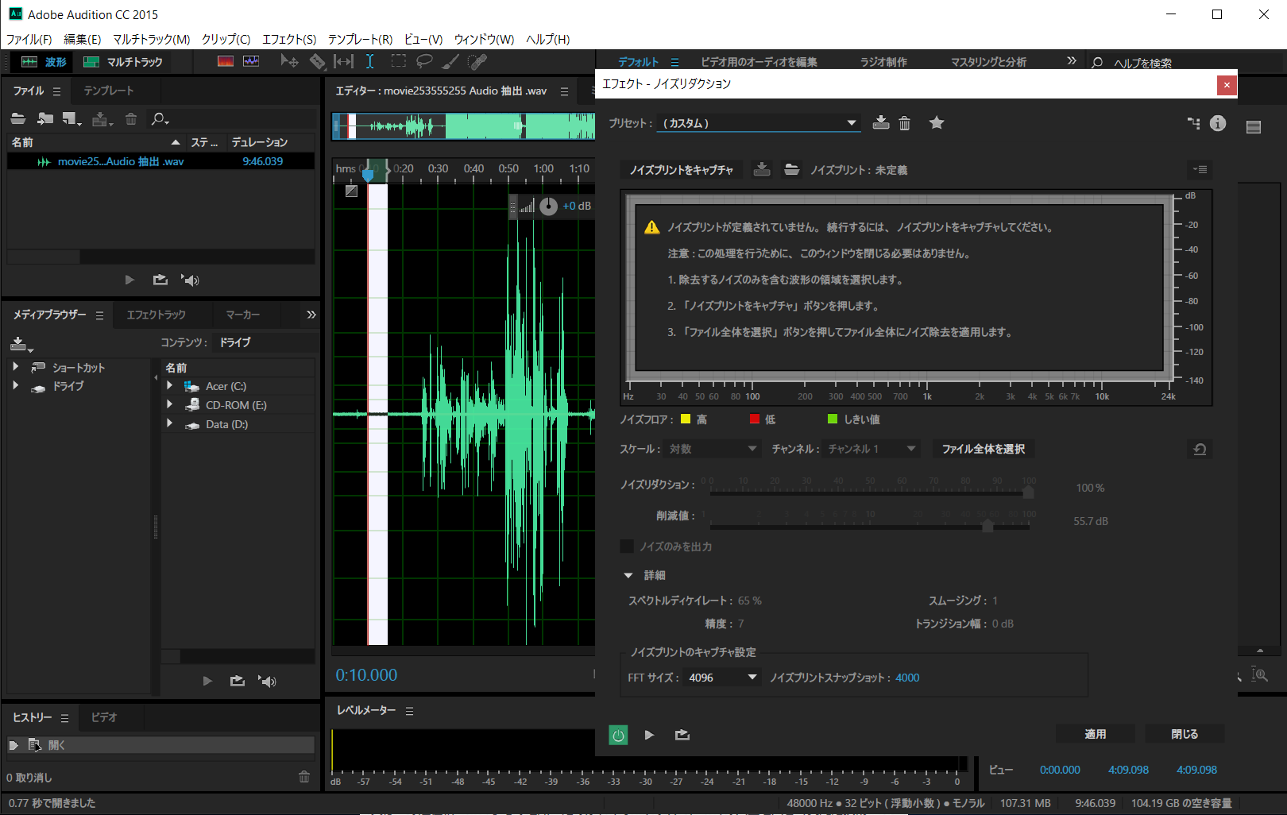The width and height of the screenshot is (1287, 815).
Task: Toggle the effect power state button
Action: coord(618,735)
